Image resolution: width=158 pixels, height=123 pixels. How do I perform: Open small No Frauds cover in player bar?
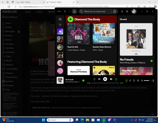60,80
